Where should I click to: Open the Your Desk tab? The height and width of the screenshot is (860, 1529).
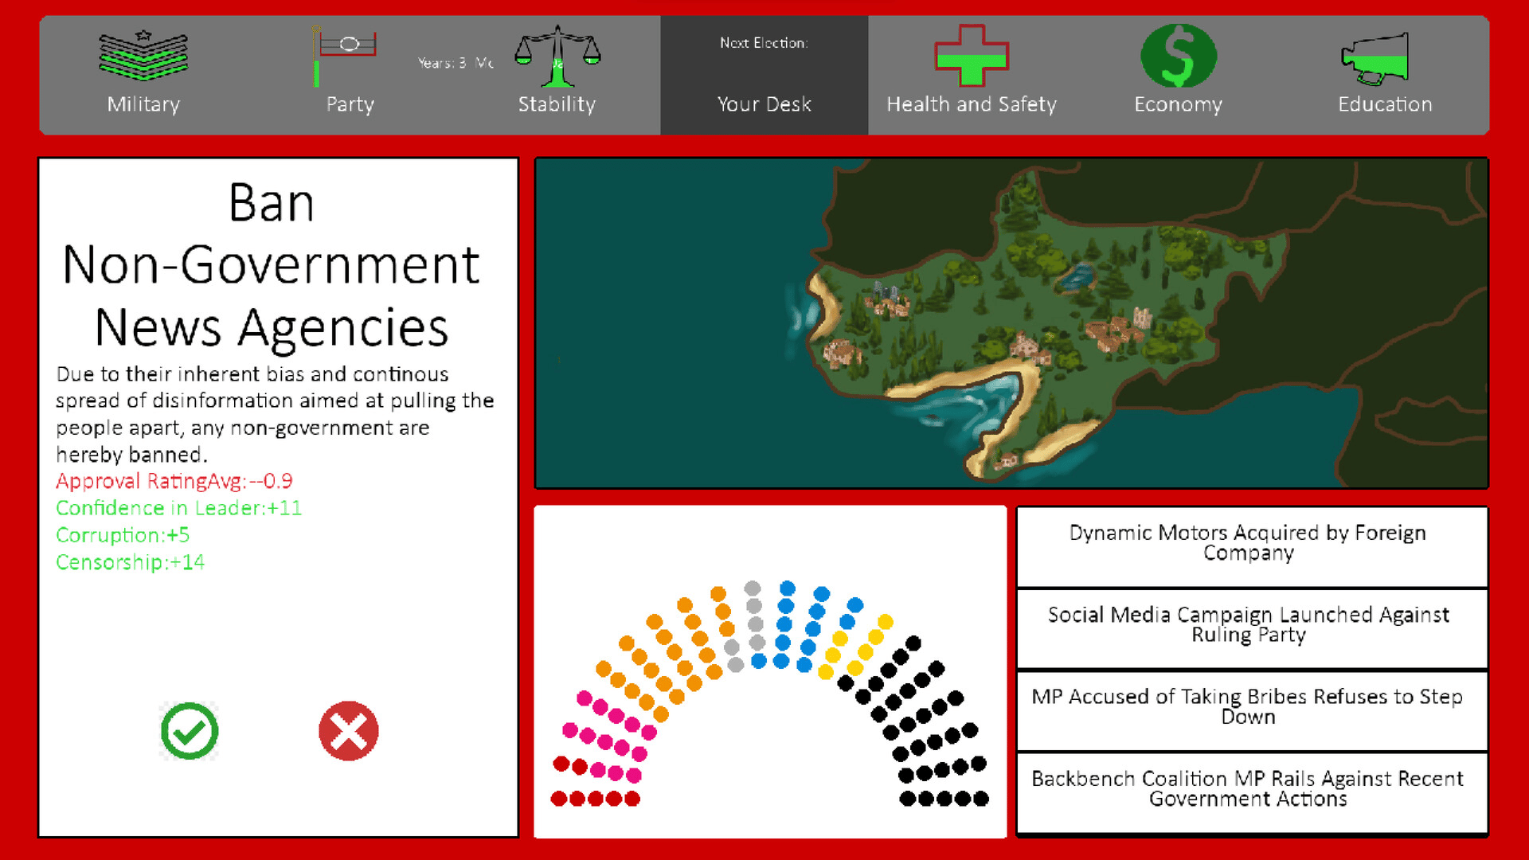(764, 104)
